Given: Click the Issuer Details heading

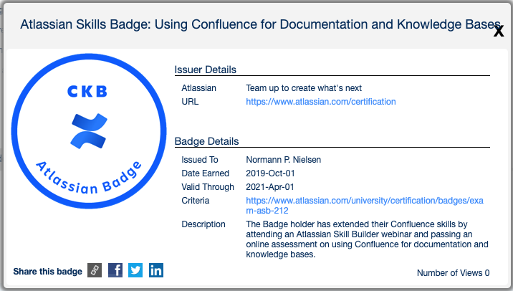Looking at the screenshot, I should click(206, 70).
